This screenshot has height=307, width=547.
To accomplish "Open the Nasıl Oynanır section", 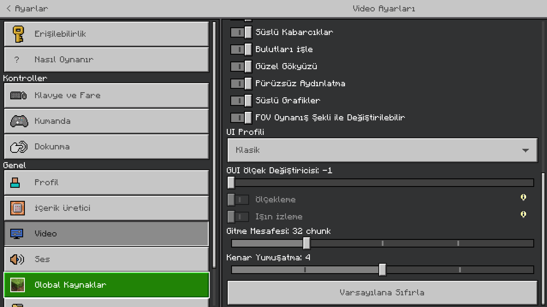I will [x=106, y=60].
